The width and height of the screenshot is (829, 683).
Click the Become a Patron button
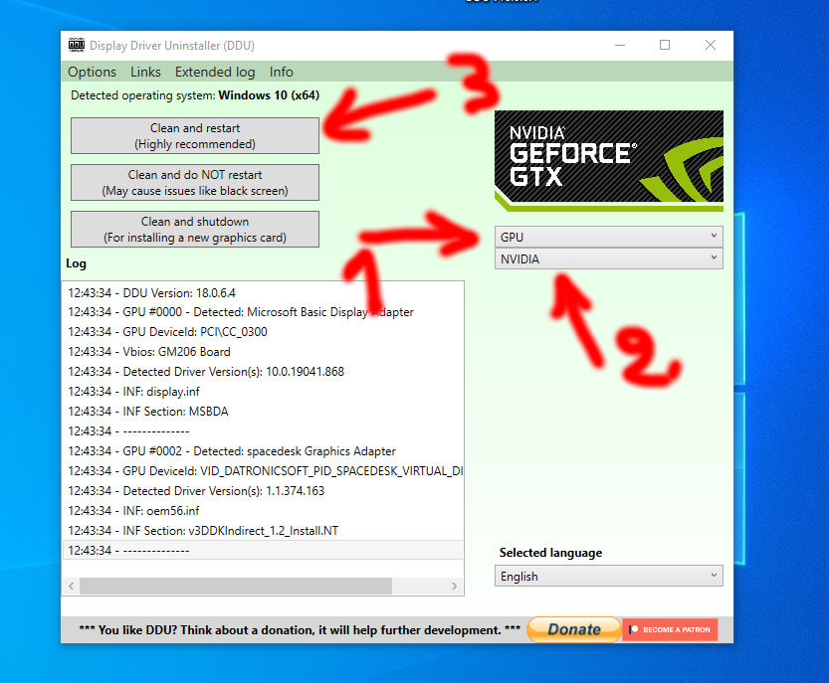coord(670,629)
